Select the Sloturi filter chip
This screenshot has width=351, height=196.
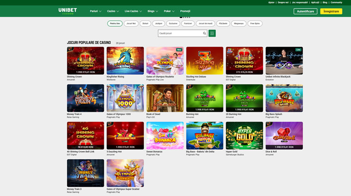coord(145,23)
